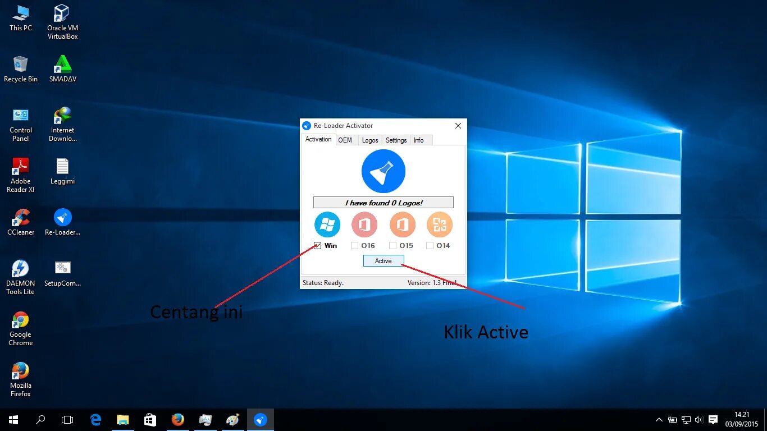Click the taskbar clock and date
The height and width of the screenshot is (431, 767).
[x=742, y=420]
